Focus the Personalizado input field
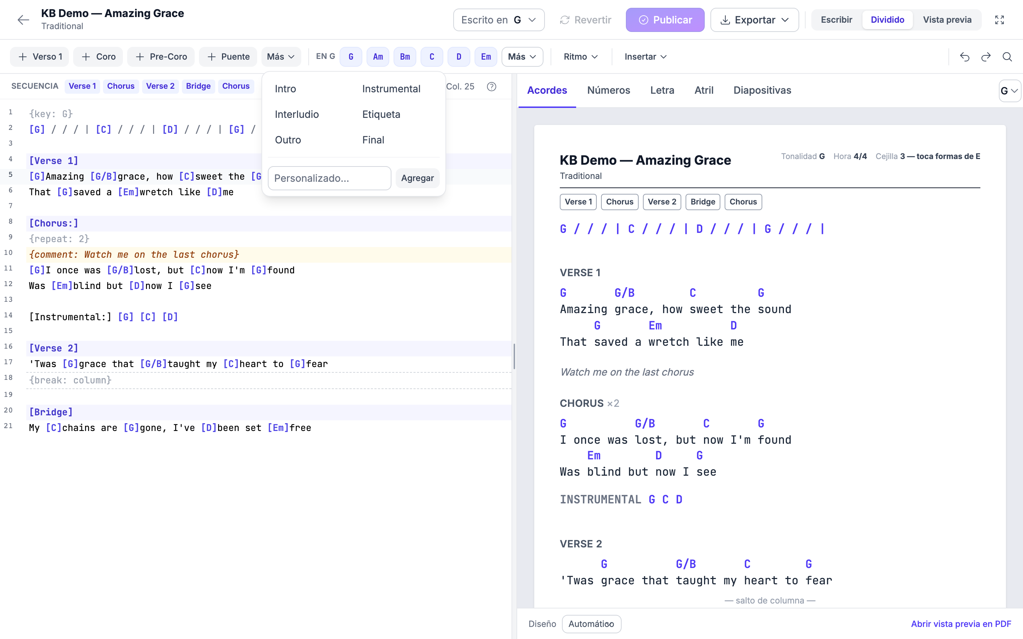Viewport: 1023px width, 639px height. click(329, 178)
